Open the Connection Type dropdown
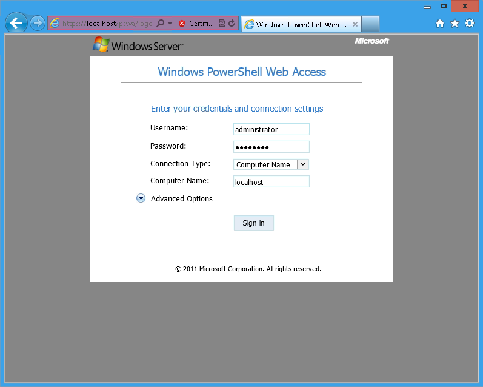 (271, 164)
